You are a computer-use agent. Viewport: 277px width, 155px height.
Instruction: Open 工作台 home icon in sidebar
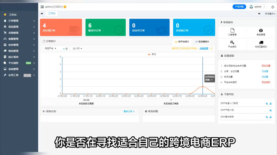[x=5, y=14]
